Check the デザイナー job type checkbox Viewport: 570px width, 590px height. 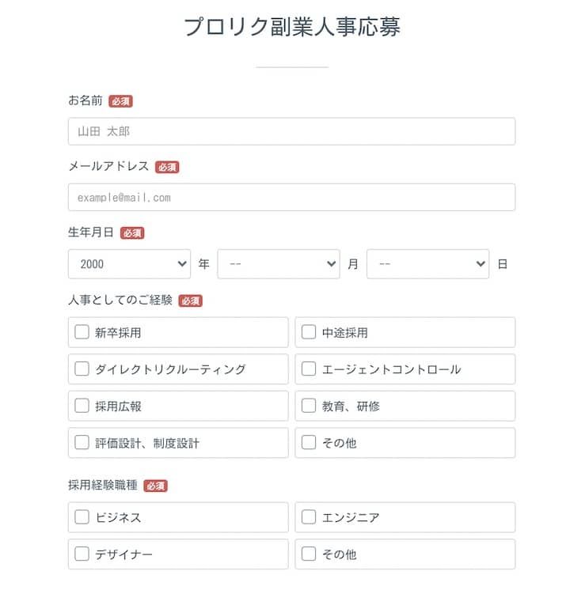coord(82,554)
